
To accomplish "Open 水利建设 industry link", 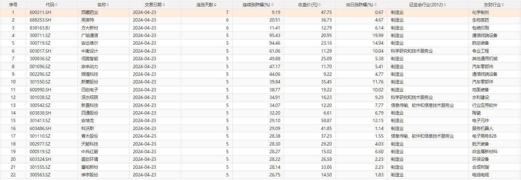I will point(481,97).
